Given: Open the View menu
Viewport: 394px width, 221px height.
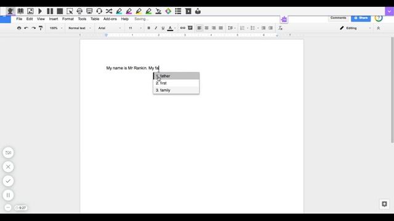Looking at the screenshot, I should 41,19.
